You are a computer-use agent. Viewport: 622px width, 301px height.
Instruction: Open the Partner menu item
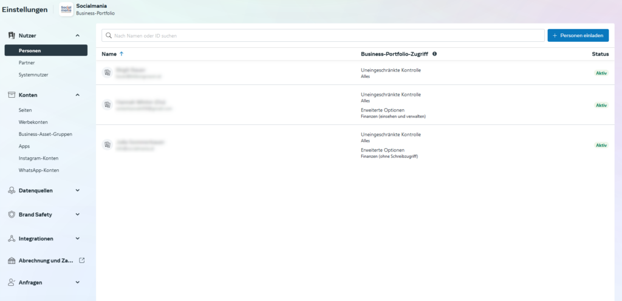click(x=27, y=63)
